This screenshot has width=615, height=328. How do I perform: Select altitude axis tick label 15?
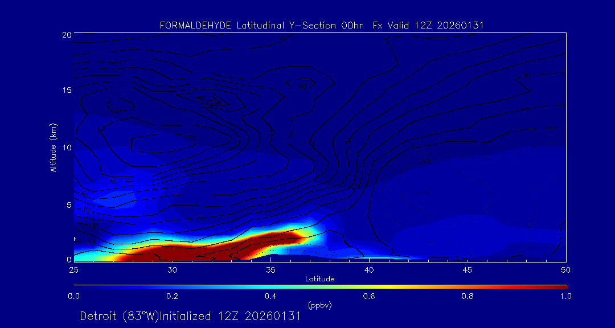(x=66, y=90)
